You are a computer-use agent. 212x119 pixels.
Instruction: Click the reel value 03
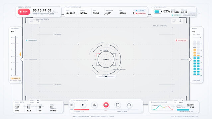pos(51,107)
